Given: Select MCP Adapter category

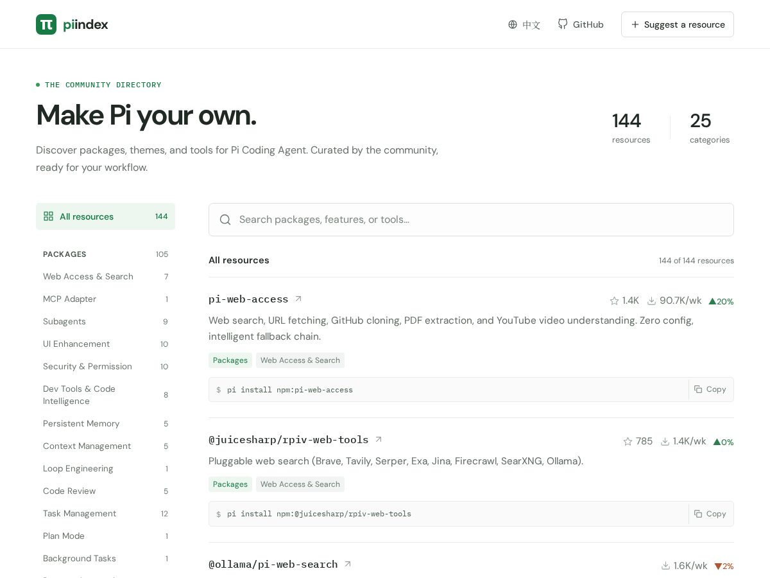Looking at the screenshot, I should coord(105,299).
